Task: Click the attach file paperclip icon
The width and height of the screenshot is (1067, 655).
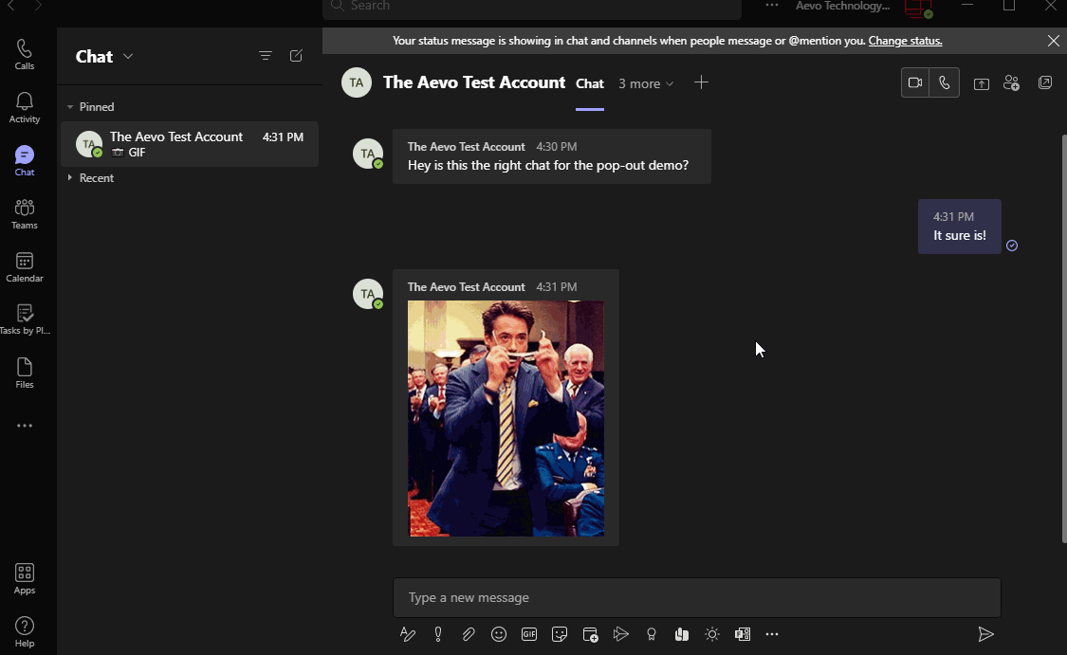Action: tap(469, 634)
